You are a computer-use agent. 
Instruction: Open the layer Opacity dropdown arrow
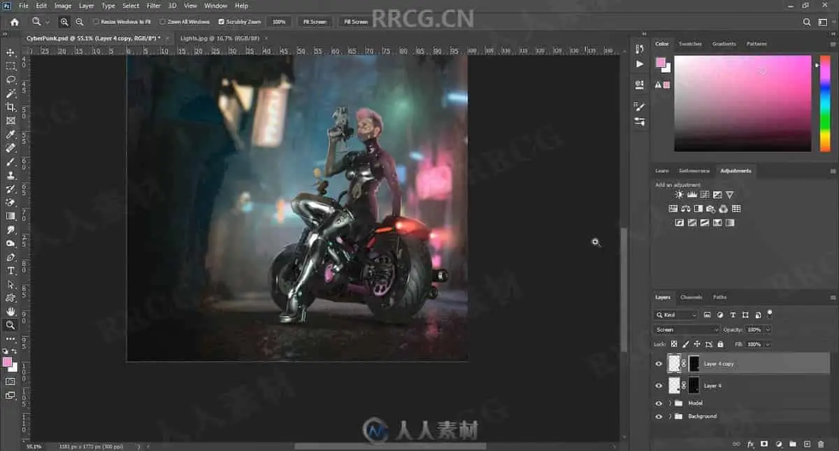point(768,329)
